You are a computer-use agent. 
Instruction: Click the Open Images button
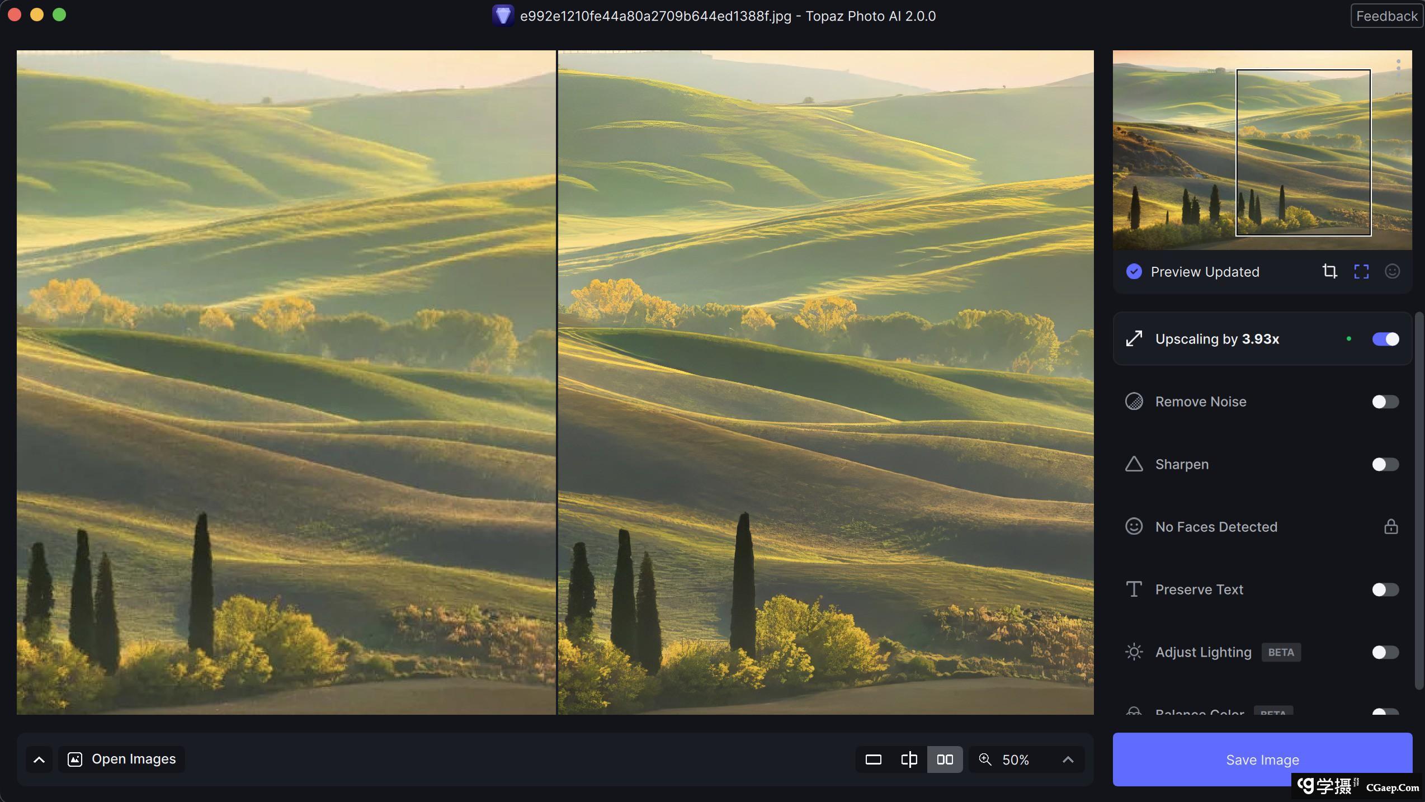(122, 759)
